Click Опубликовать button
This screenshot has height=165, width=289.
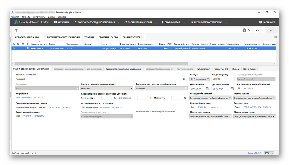click(171, 22)
